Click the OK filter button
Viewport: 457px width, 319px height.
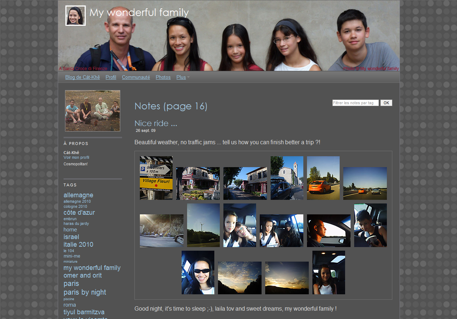386,103
